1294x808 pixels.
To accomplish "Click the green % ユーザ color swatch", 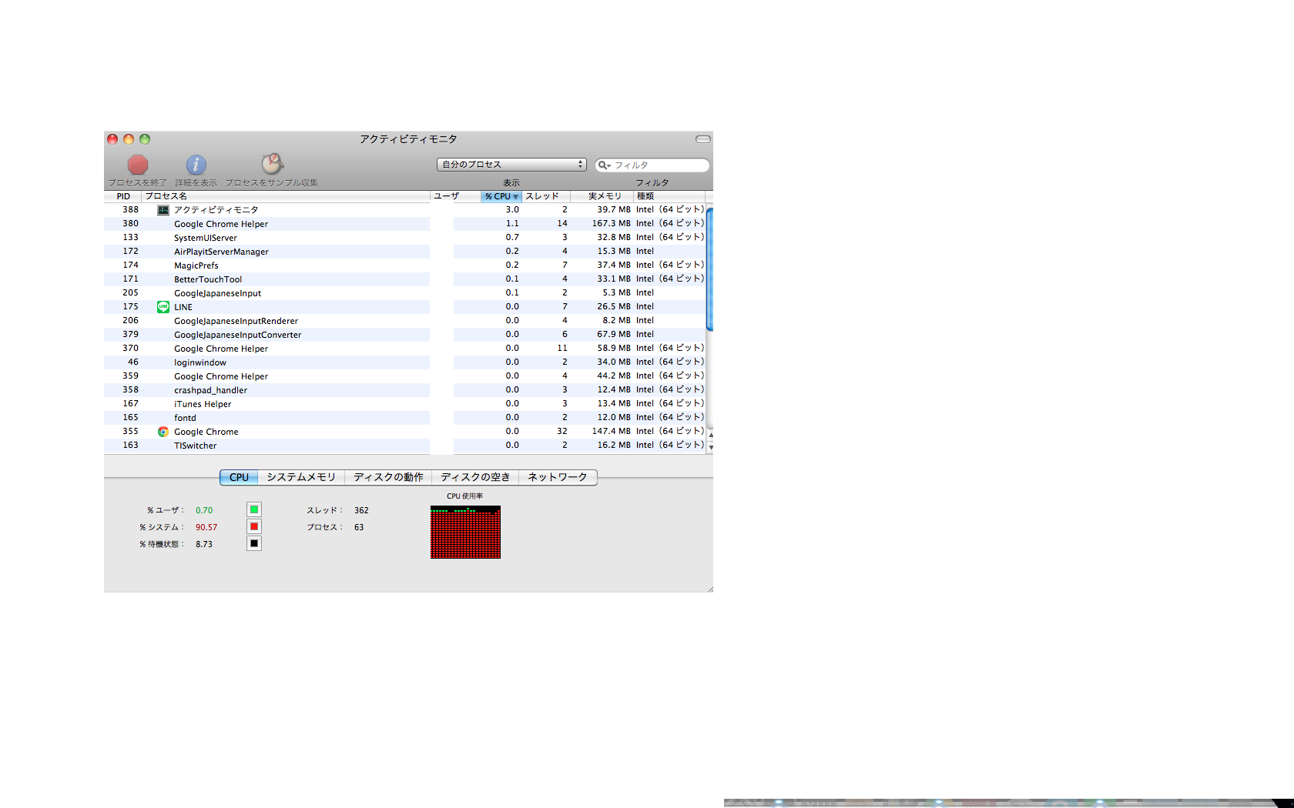I will (x=254, y=509).
